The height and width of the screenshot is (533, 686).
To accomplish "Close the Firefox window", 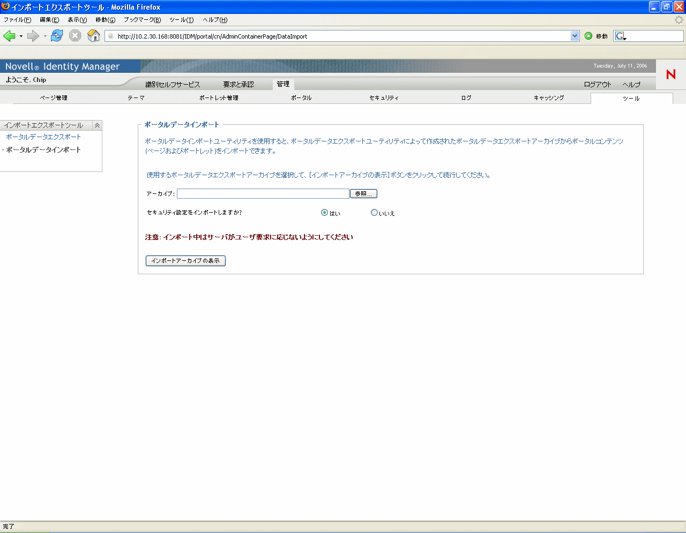I will 679,6.
